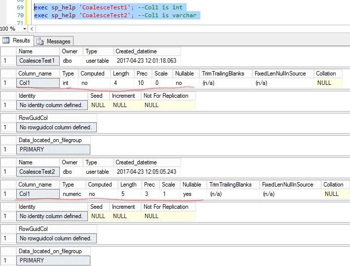Click the Collation NULL cell in numeric grid
The width and height of the screenshot is (350, 266).
[x=335, y=194]
